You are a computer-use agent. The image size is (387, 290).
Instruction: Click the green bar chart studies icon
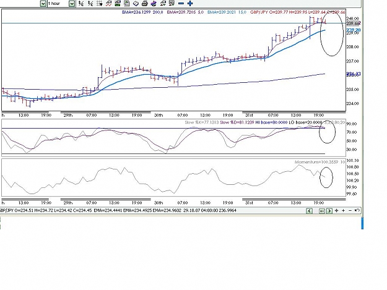pos(118,4)
